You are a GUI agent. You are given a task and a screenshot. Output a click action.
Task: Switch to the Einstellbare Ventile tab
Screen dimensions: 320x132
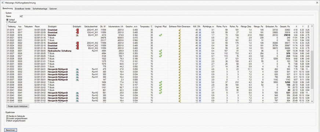tap(23, 9)
